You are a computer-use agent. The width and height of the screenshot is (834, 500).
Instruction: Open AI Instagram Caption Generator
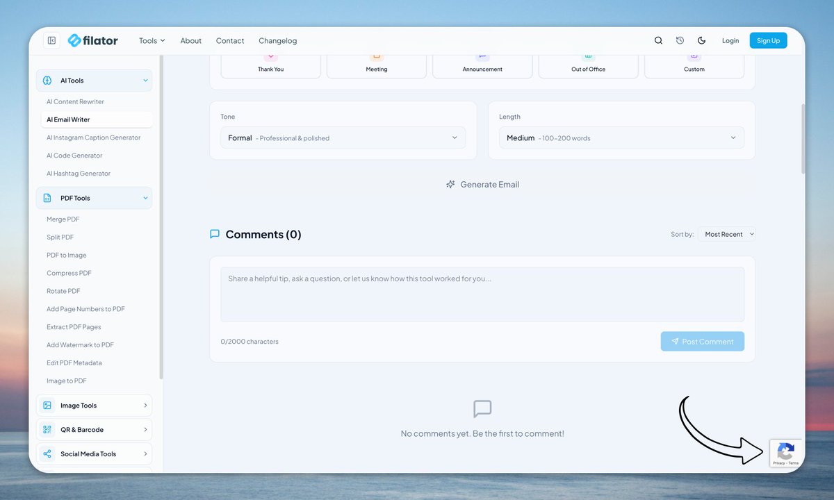point(94,137)
